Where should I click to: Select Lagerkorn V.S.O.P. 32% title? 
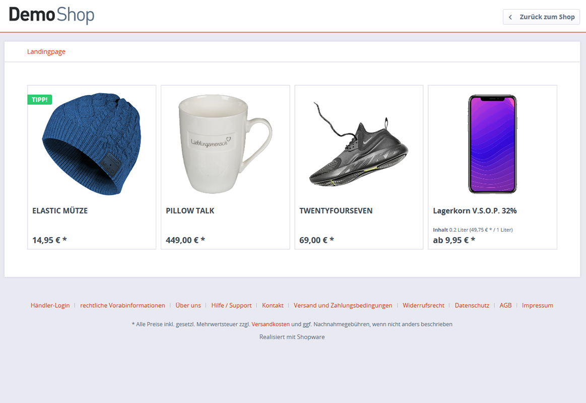point(475,211)
